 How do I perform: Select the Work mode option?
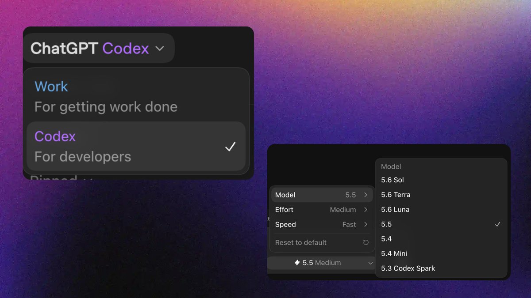click(x=136, y=96)
